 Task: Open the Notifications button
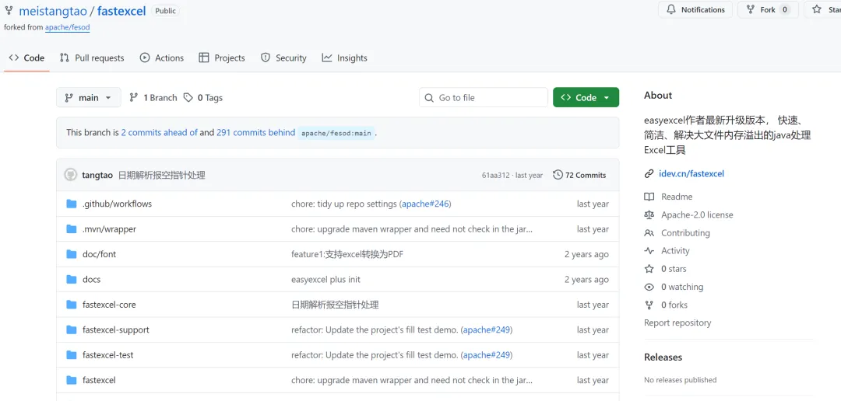click(x=695, y=10)
